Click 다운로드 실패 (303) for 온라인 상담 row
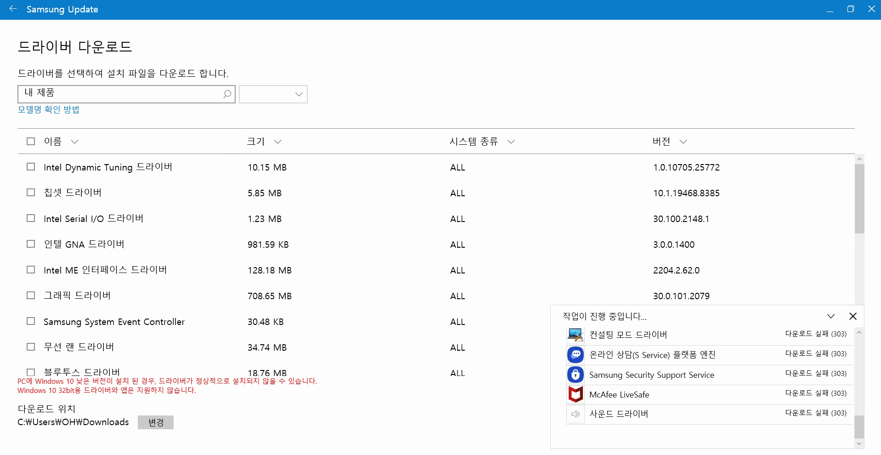 pyautogui.click(x=816, y=353)
